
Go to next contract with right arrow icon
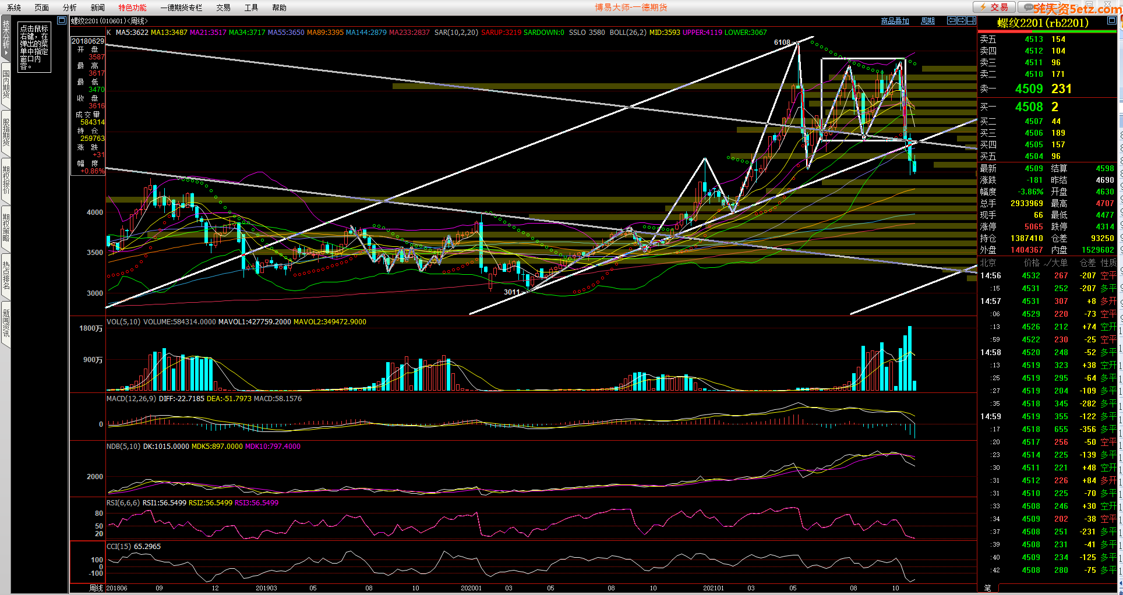click(x=962, y=20)
